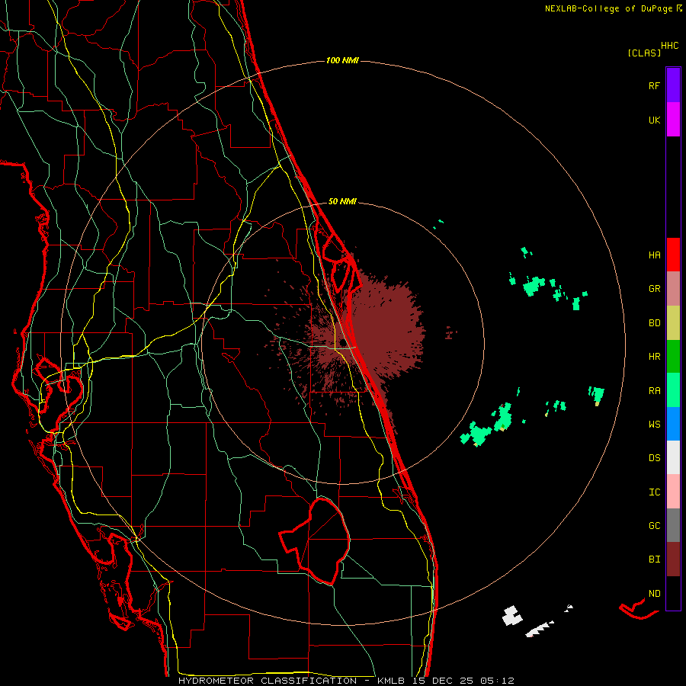
Task: Click the UK legend label
Action: click(654, 120)
